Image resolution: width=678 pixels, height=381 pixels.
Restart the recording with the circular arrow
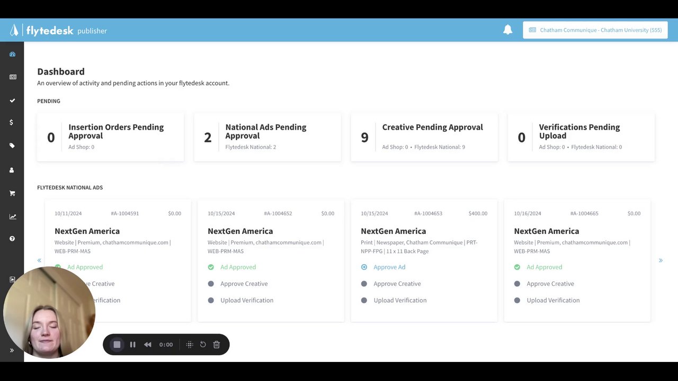click(x=203, y=344)
